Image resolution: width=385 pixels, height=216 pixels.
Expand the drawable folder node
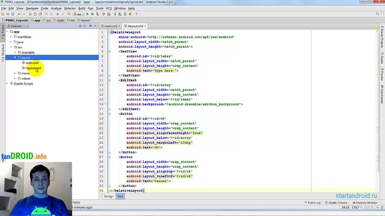15,52
